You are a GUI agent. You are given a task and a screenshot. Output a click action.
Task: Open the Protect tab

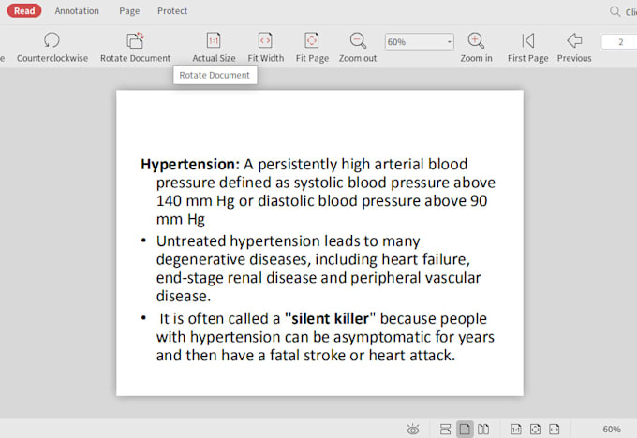point(172,11)
